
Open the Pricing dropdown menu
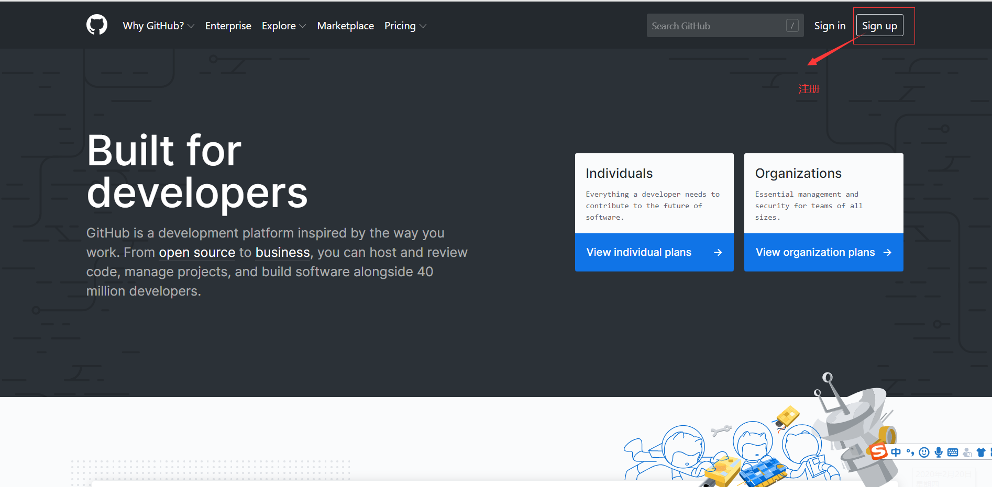tap(405, 26)
